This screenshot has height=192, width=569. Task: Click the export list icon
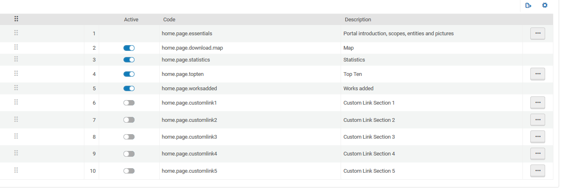point(529,5)
